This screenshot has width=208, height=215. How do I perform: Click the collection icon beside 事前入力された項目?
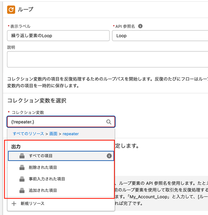tap(22, 179)
